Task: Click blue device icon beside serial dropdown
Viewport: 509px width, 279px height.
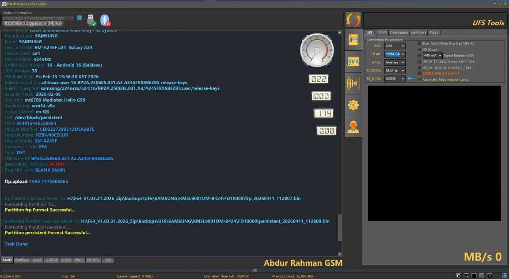Action: (79, 18)
